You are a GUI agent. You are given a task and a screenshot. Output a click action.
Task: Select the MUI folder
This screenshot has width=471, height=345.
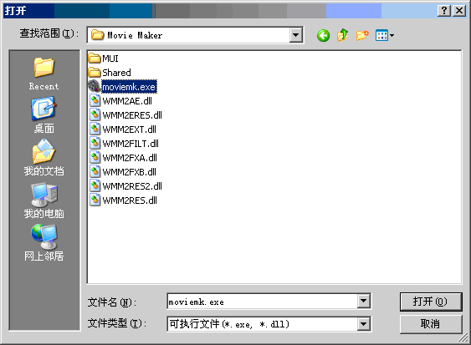coord(104,58)
